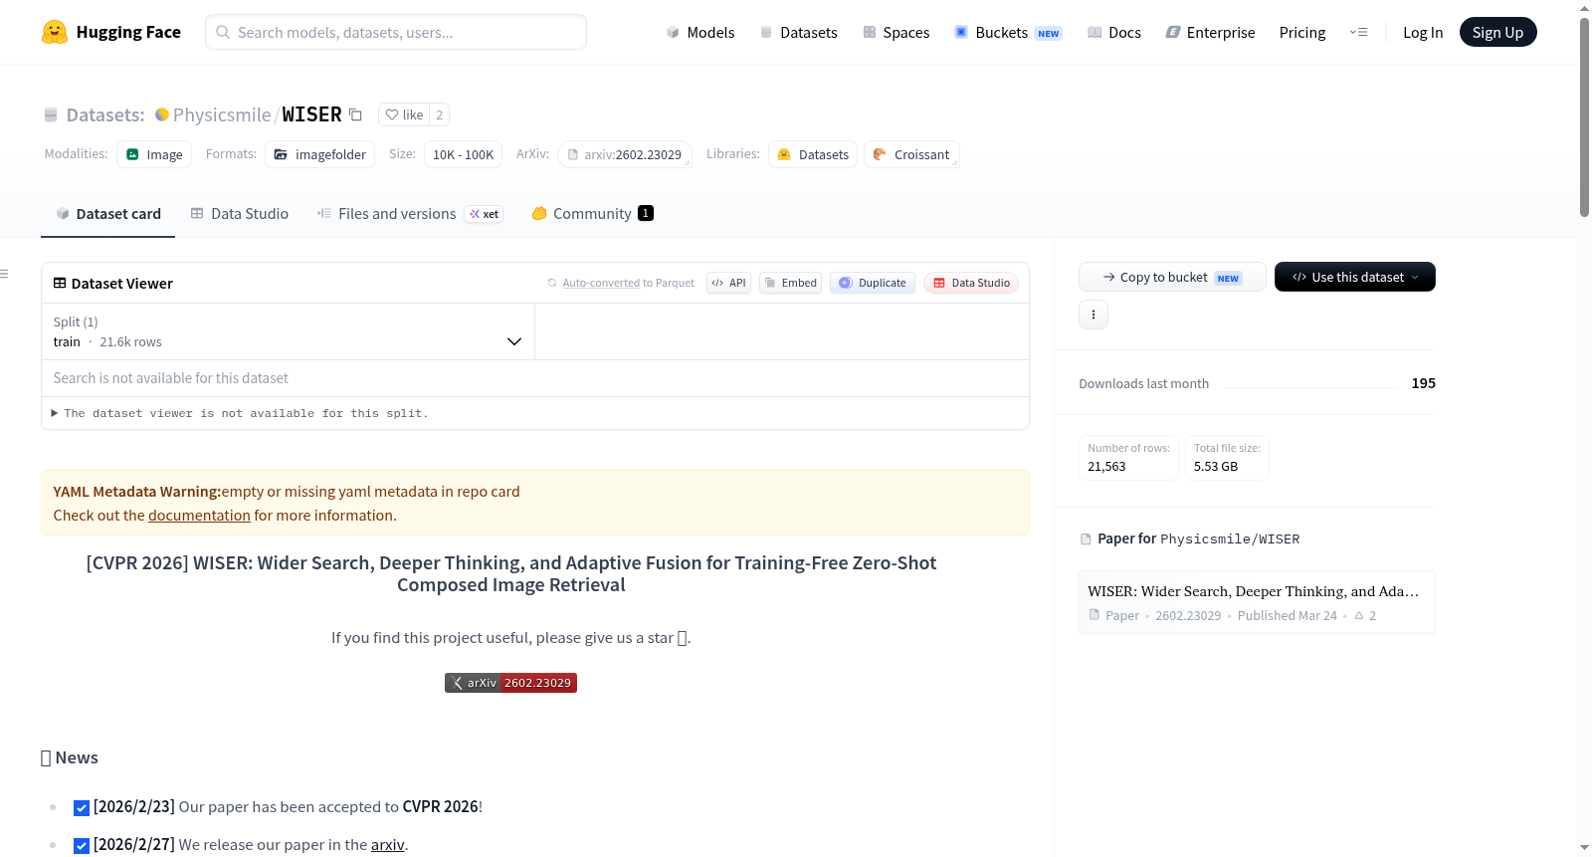The height and width of the screenshot is (857, 1592).
Task: Copy dataset name with copy icon
Action: tap(355, 114)
